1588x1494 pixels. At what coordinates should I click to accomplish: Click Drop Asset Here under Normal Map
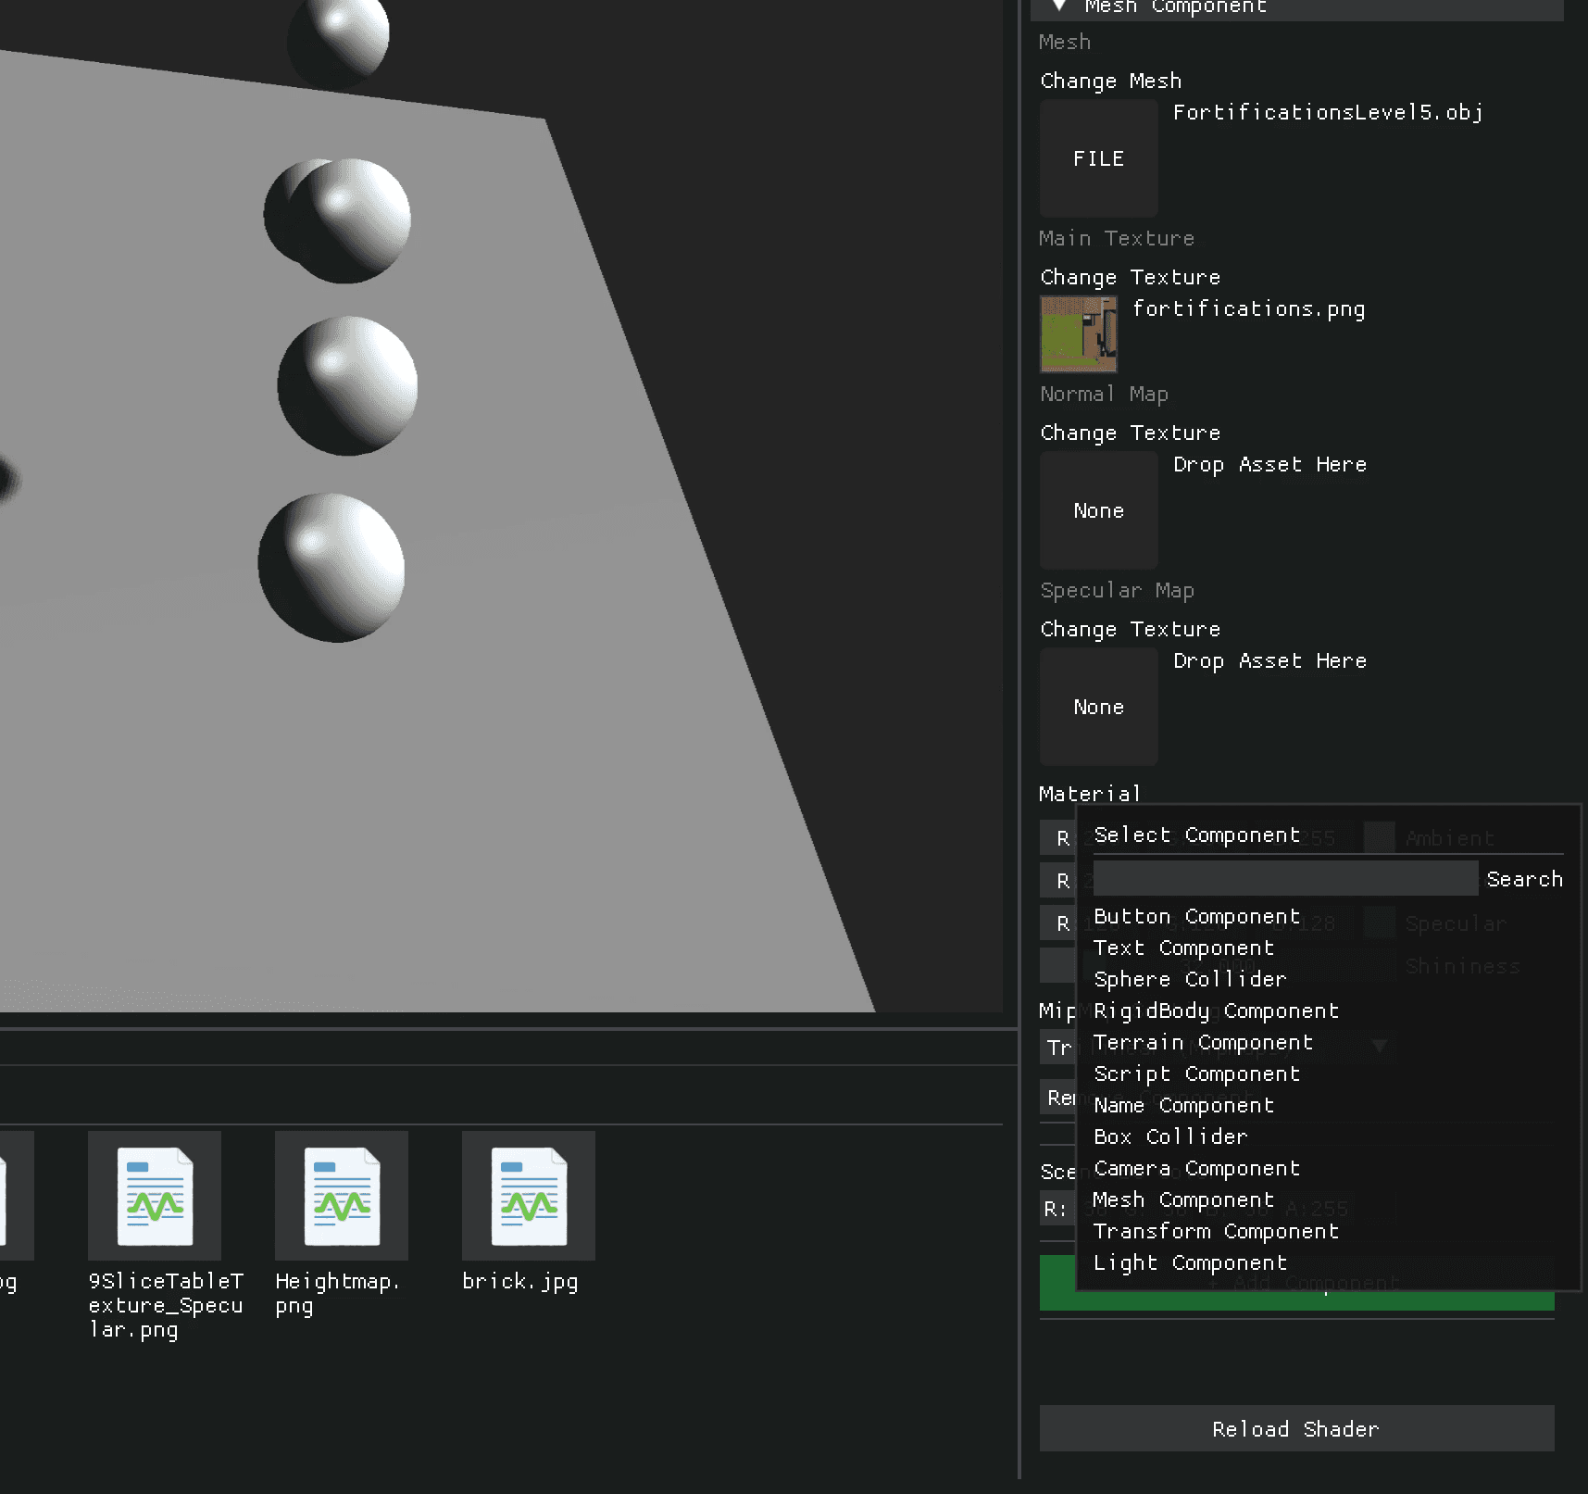pos(1269,464)
